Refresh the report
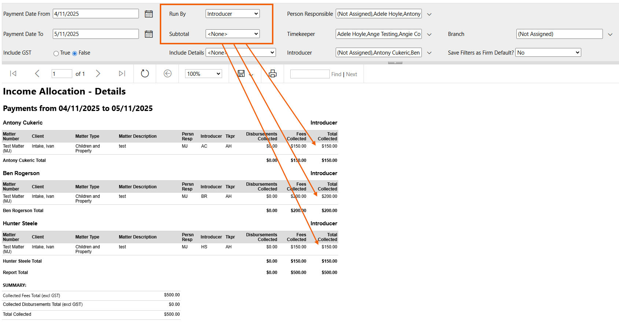This screenshot has height=322, width=619. click(x=145, y=74)
